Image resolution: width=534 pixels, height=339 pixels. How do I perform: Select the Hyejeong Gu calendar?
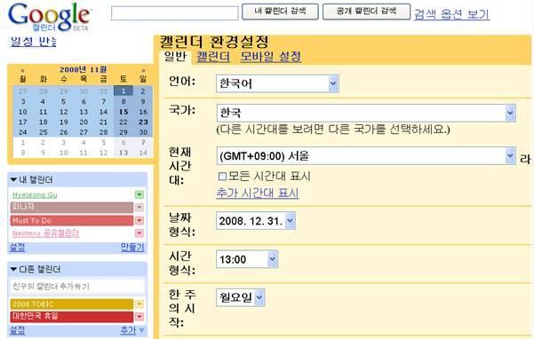click(35, 195)
